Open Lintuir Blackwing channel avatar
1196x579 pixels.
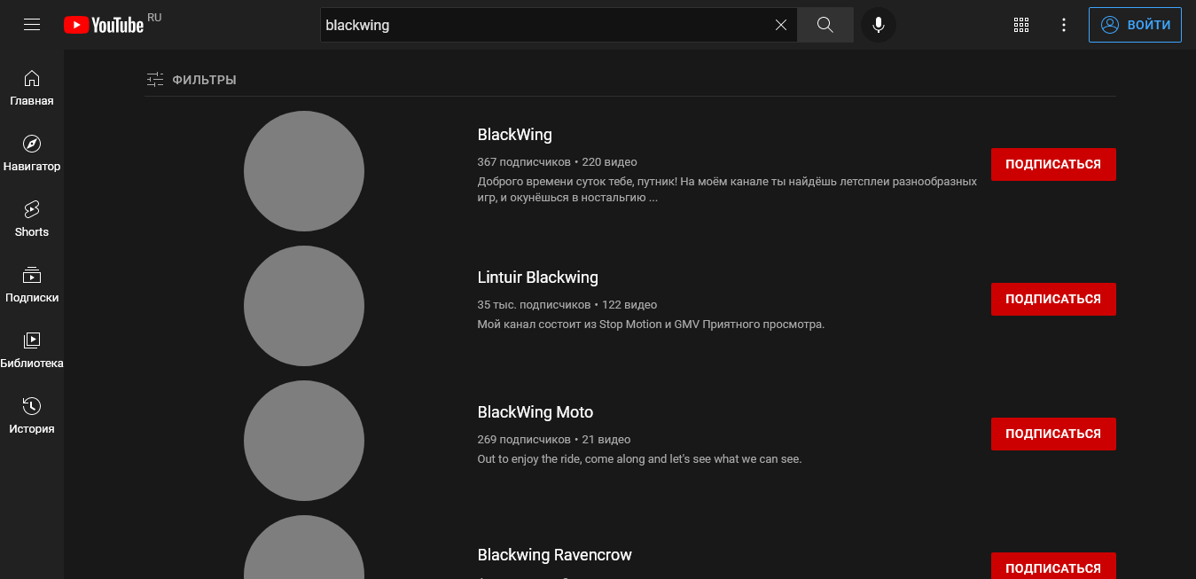tap(304, 306)
